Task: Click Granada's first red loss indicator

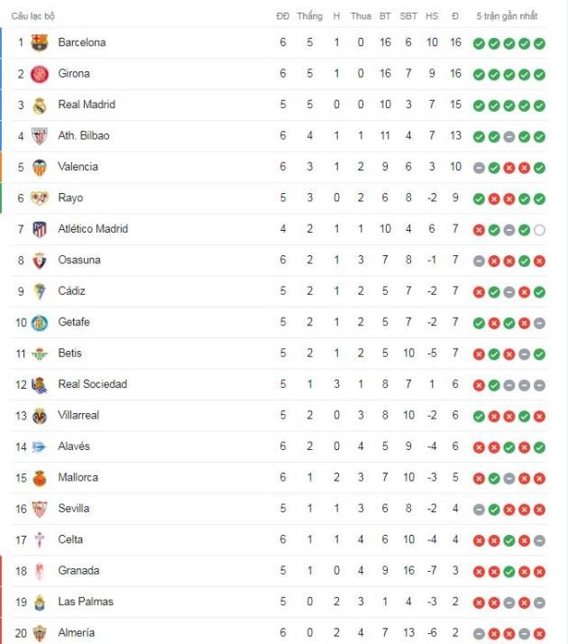Action: [479, 571]
